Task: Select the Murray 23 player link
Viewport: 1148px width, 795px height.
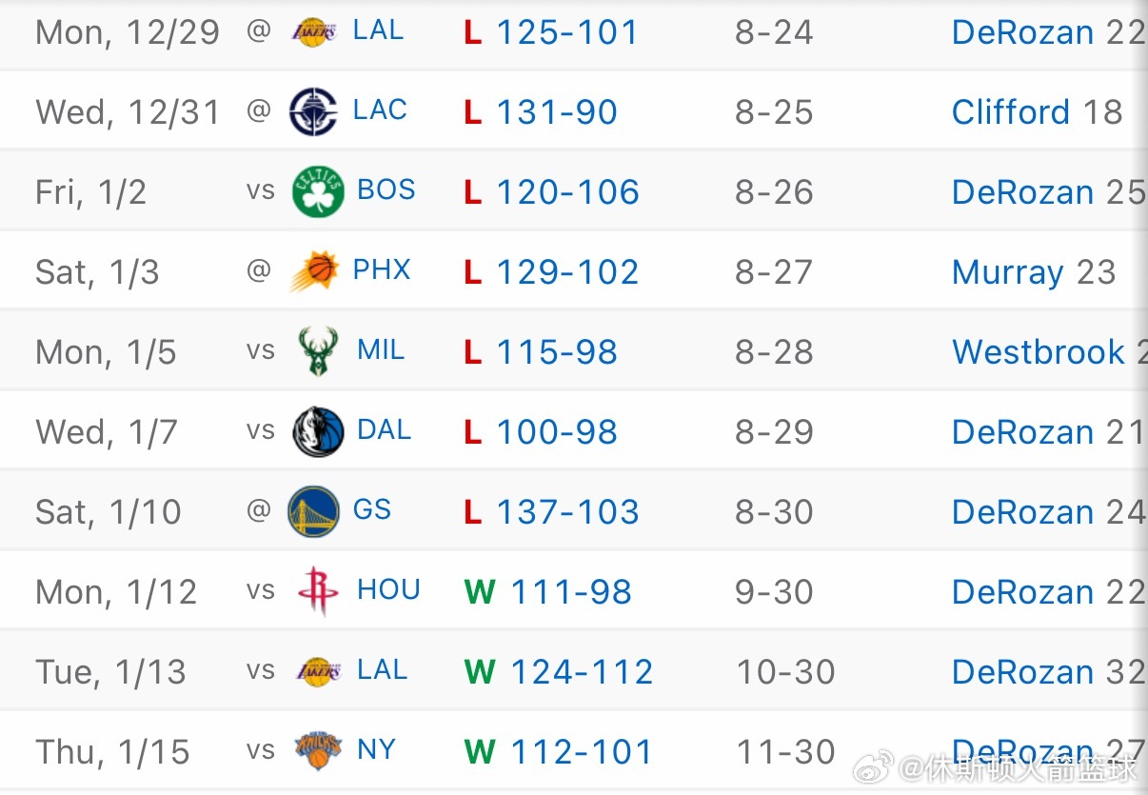Action: pyautogui.click(x=1033, y=272)
